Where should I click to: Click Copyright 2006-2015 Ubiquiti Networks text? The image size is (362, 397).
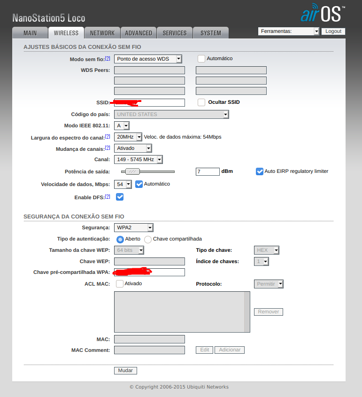click(x=179, y=387)
